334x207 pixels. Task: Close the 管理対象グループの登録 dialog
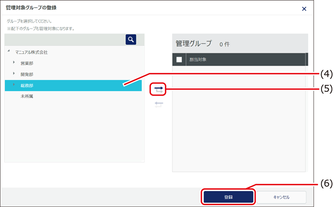tap(304, 9)
